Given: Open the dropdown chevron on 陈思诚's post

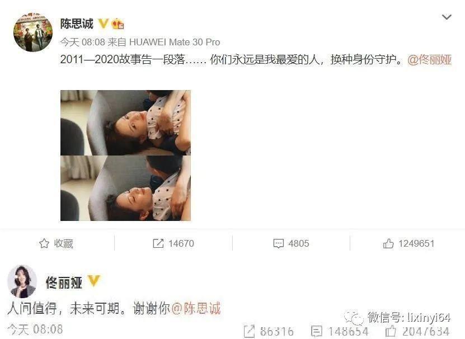Looking at the screenshot, I should point(447,17).
